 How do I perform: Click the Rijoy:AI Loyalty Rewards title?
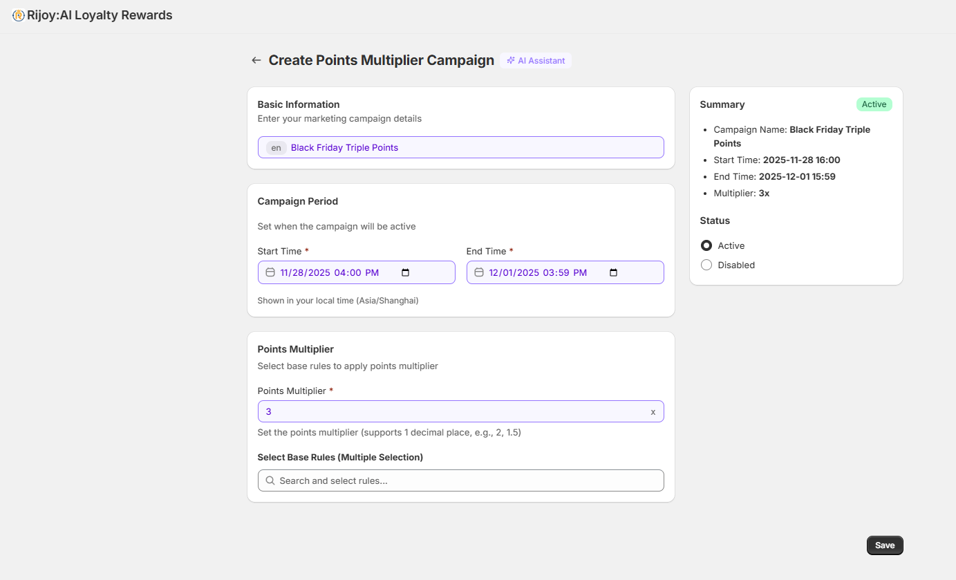click(100, 15)
